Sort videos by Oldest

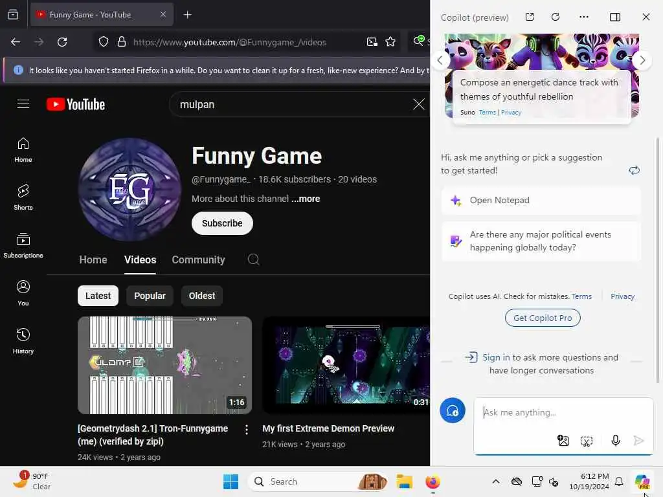tap(202, 296)
